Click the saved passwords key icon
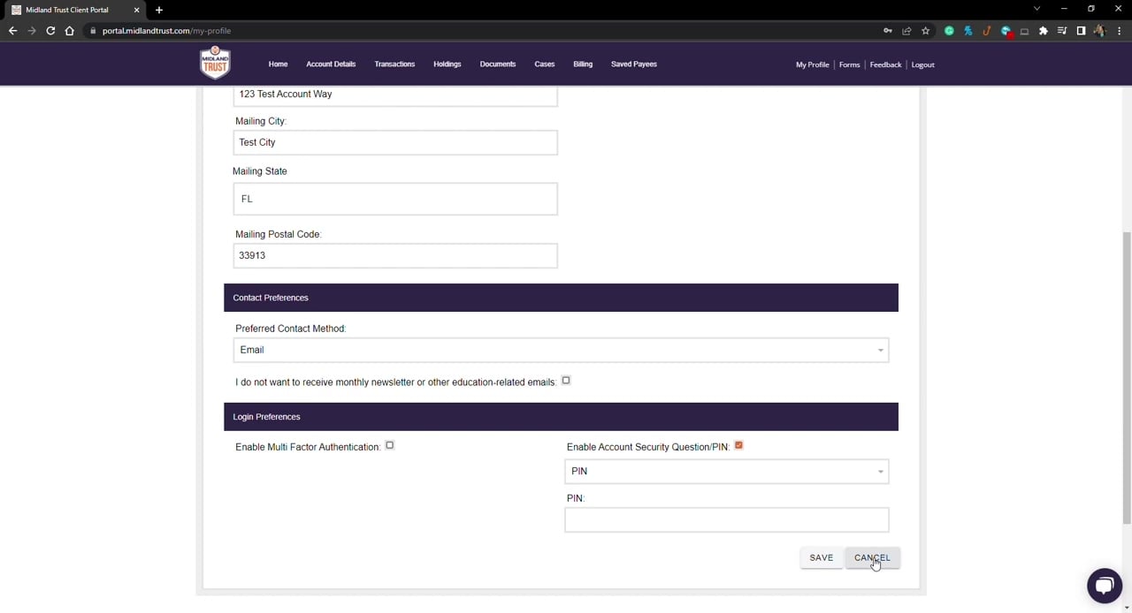This screenshot has height=613, width=1132. [887, 31]
